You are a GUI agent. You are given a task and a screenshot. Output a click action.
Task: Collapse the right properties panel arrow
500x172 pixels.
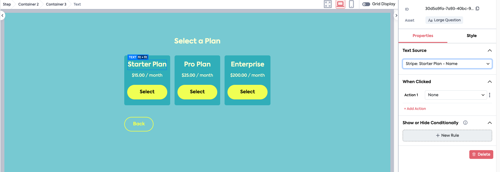coord(396,15)
